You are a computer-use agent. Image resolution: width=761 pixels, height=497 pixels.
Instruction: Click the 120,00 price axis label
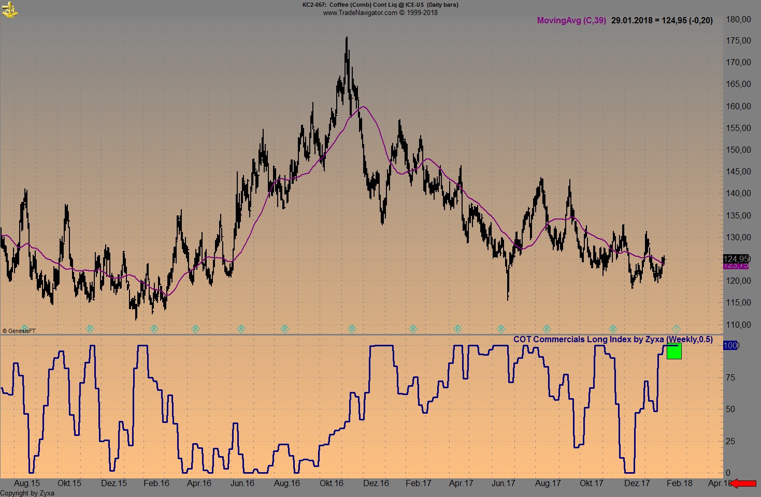[x=739, y=281]
